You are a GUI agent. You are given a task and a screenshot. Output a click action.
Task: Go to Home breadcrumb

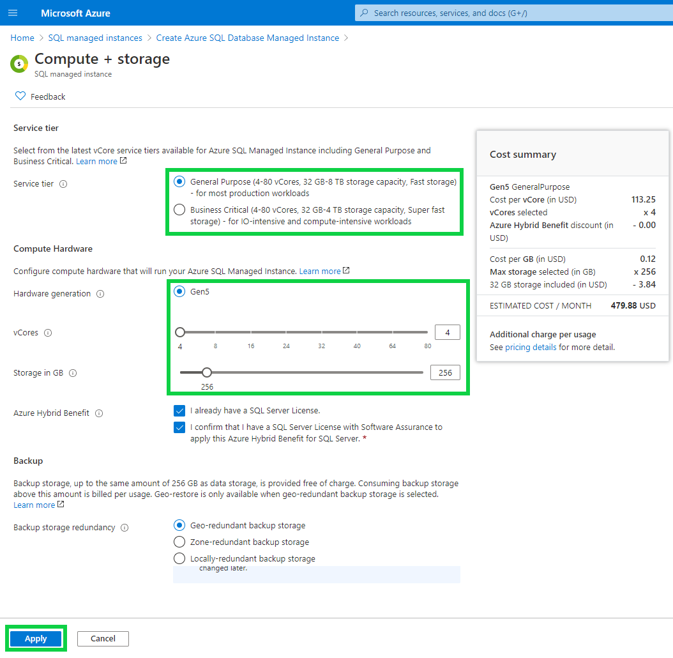click(x=22, y=38)
